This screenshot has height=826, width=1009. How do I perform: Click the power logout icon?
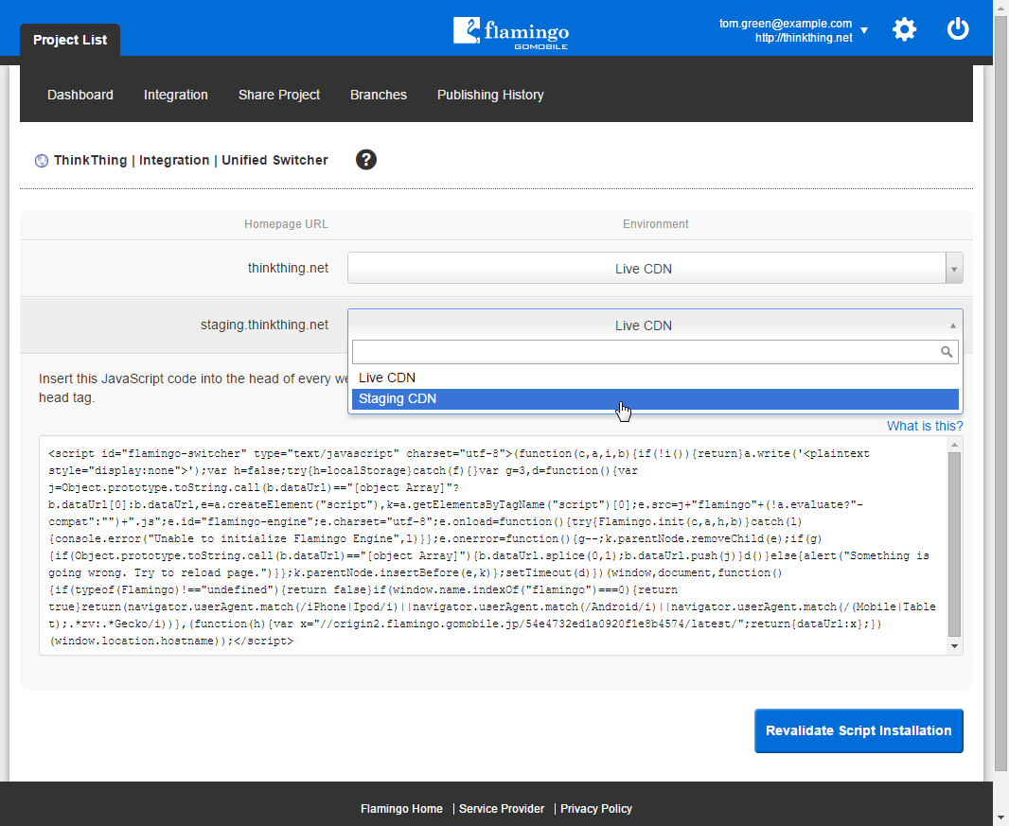(x=958, y=29)
